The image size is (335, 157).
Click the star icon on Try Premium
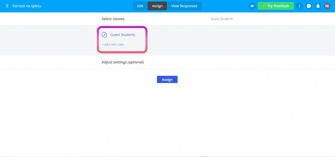click(x=264, y=6)
